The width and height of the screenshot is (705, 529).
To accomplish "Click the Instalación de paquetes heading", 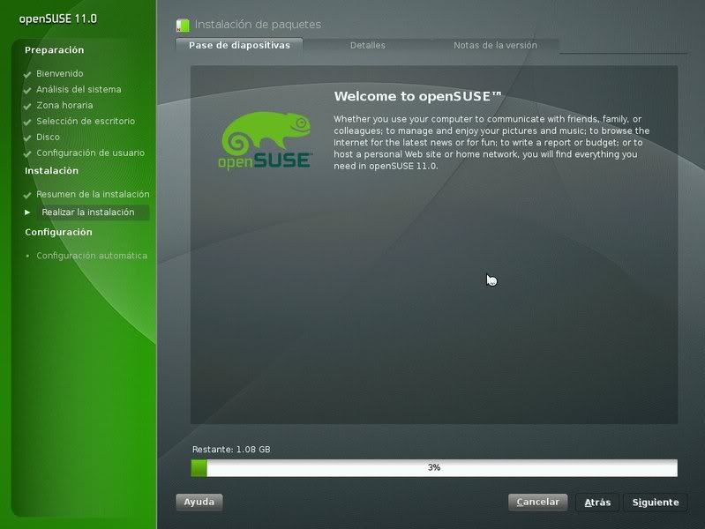I will click(x=258, y=25).
